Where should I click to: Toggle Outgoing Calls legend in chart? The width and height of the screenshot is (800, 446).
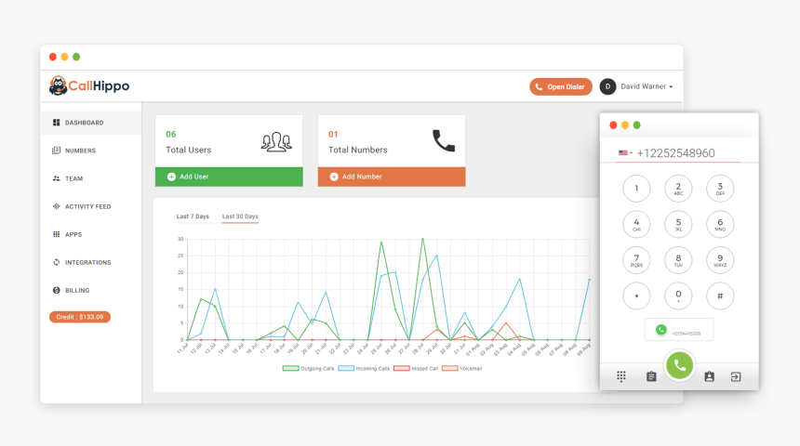(x=308, y=369)
